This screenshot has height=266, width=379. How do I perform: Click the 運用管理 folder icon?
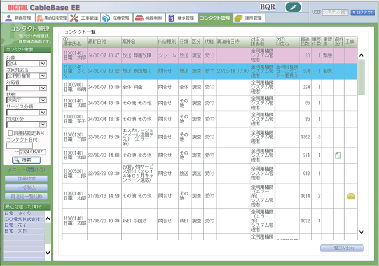[x=238, y=18]
